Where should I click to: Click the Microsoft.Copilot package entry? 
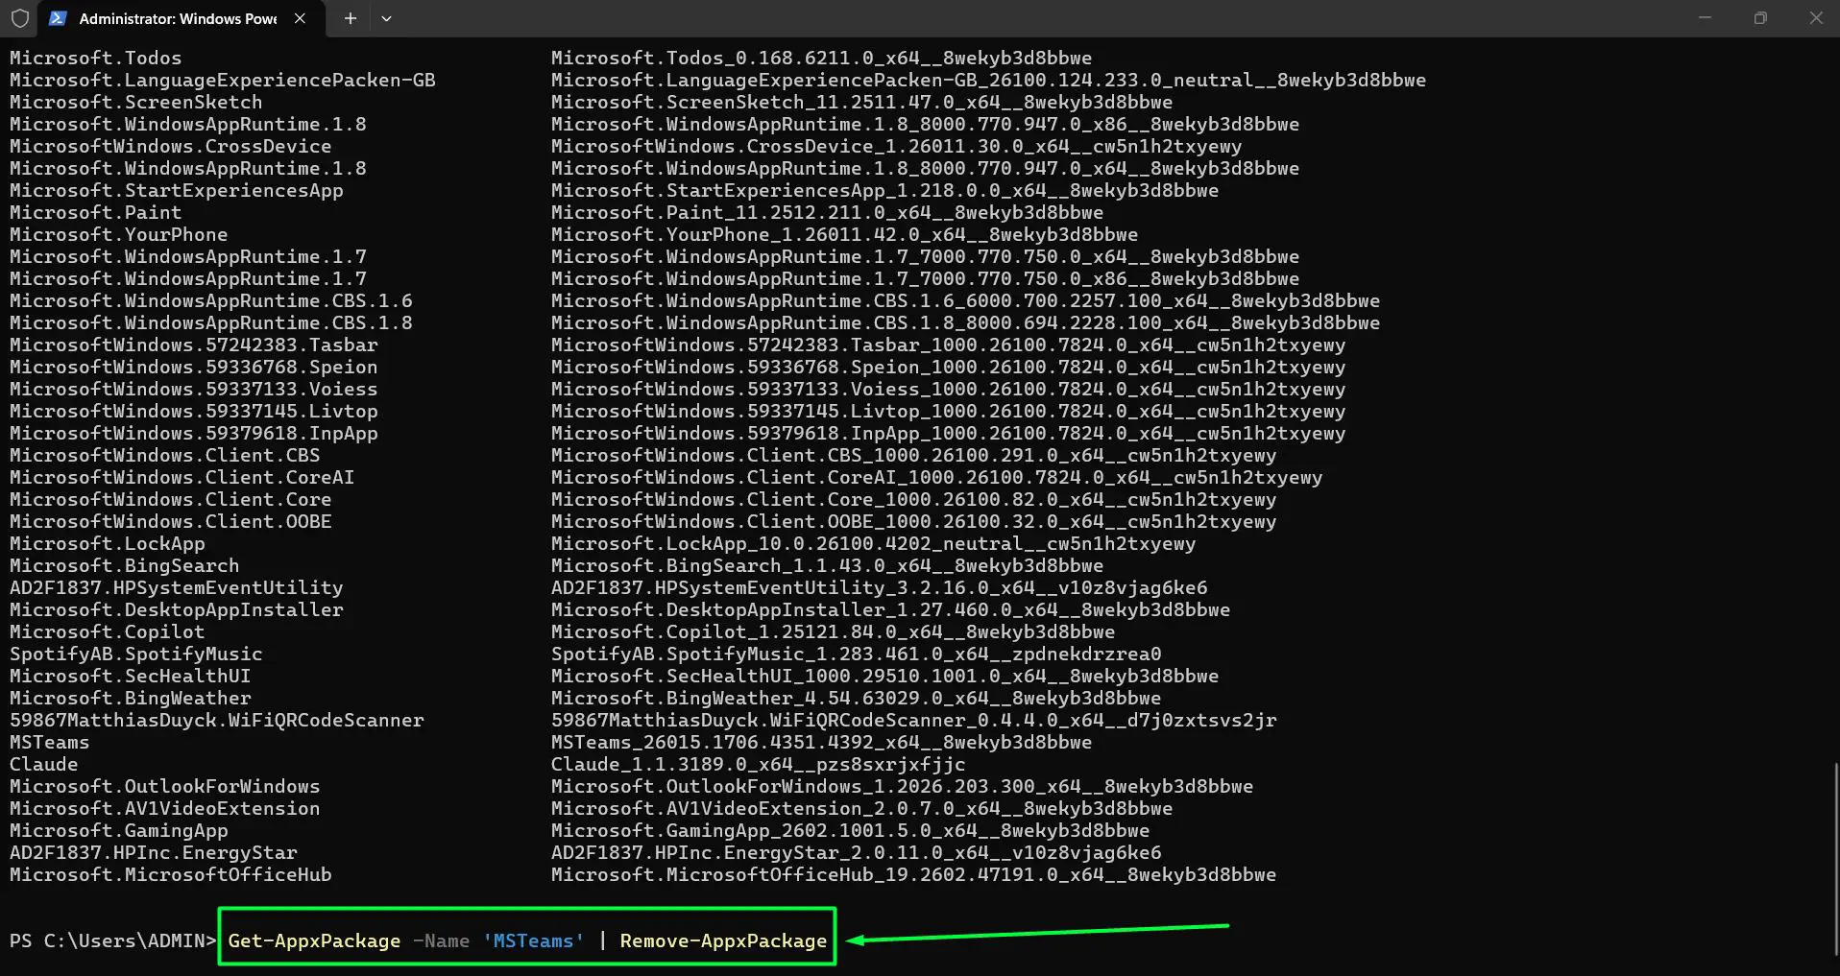click(107, 631)
